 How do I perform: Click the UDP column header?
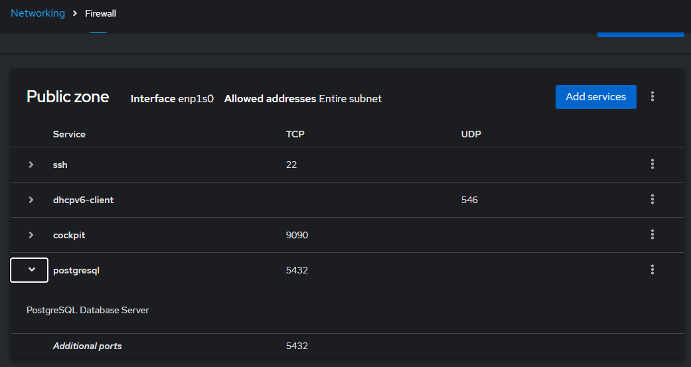coord(471,134)
